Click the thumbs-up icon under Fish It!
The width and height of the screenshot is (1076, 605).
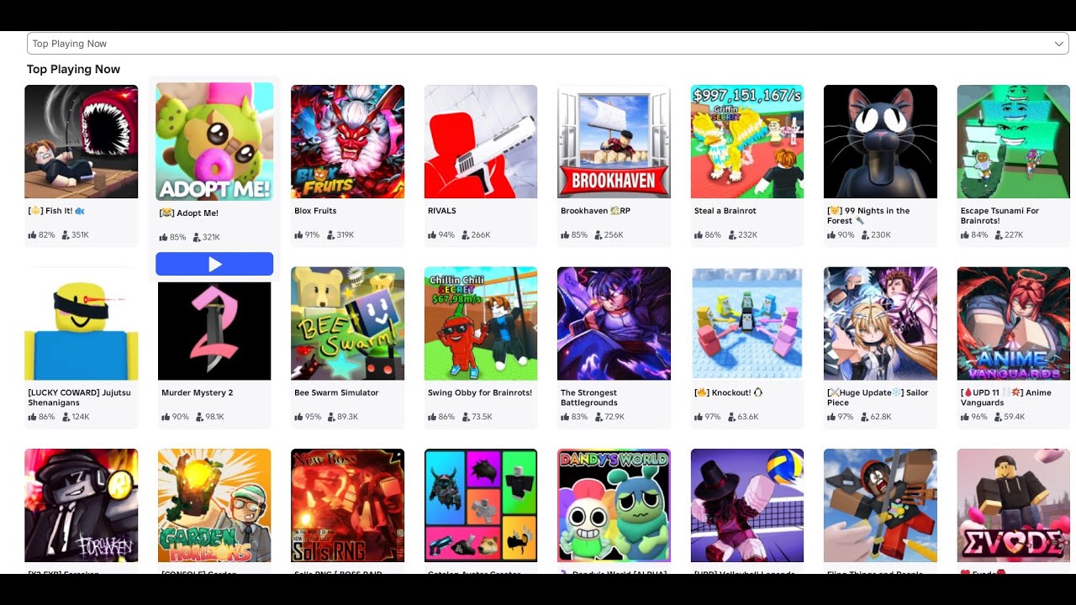(x=32, y=235)
